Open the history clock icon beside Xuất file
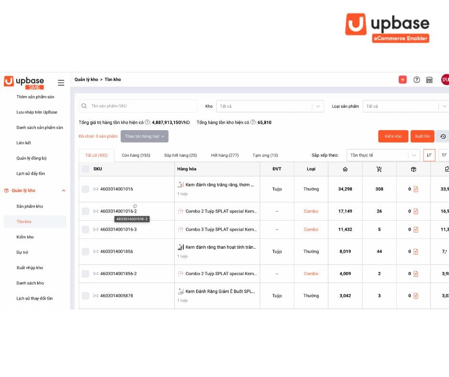The width and height of the screenshot is (449, 377). coord(443,136)
